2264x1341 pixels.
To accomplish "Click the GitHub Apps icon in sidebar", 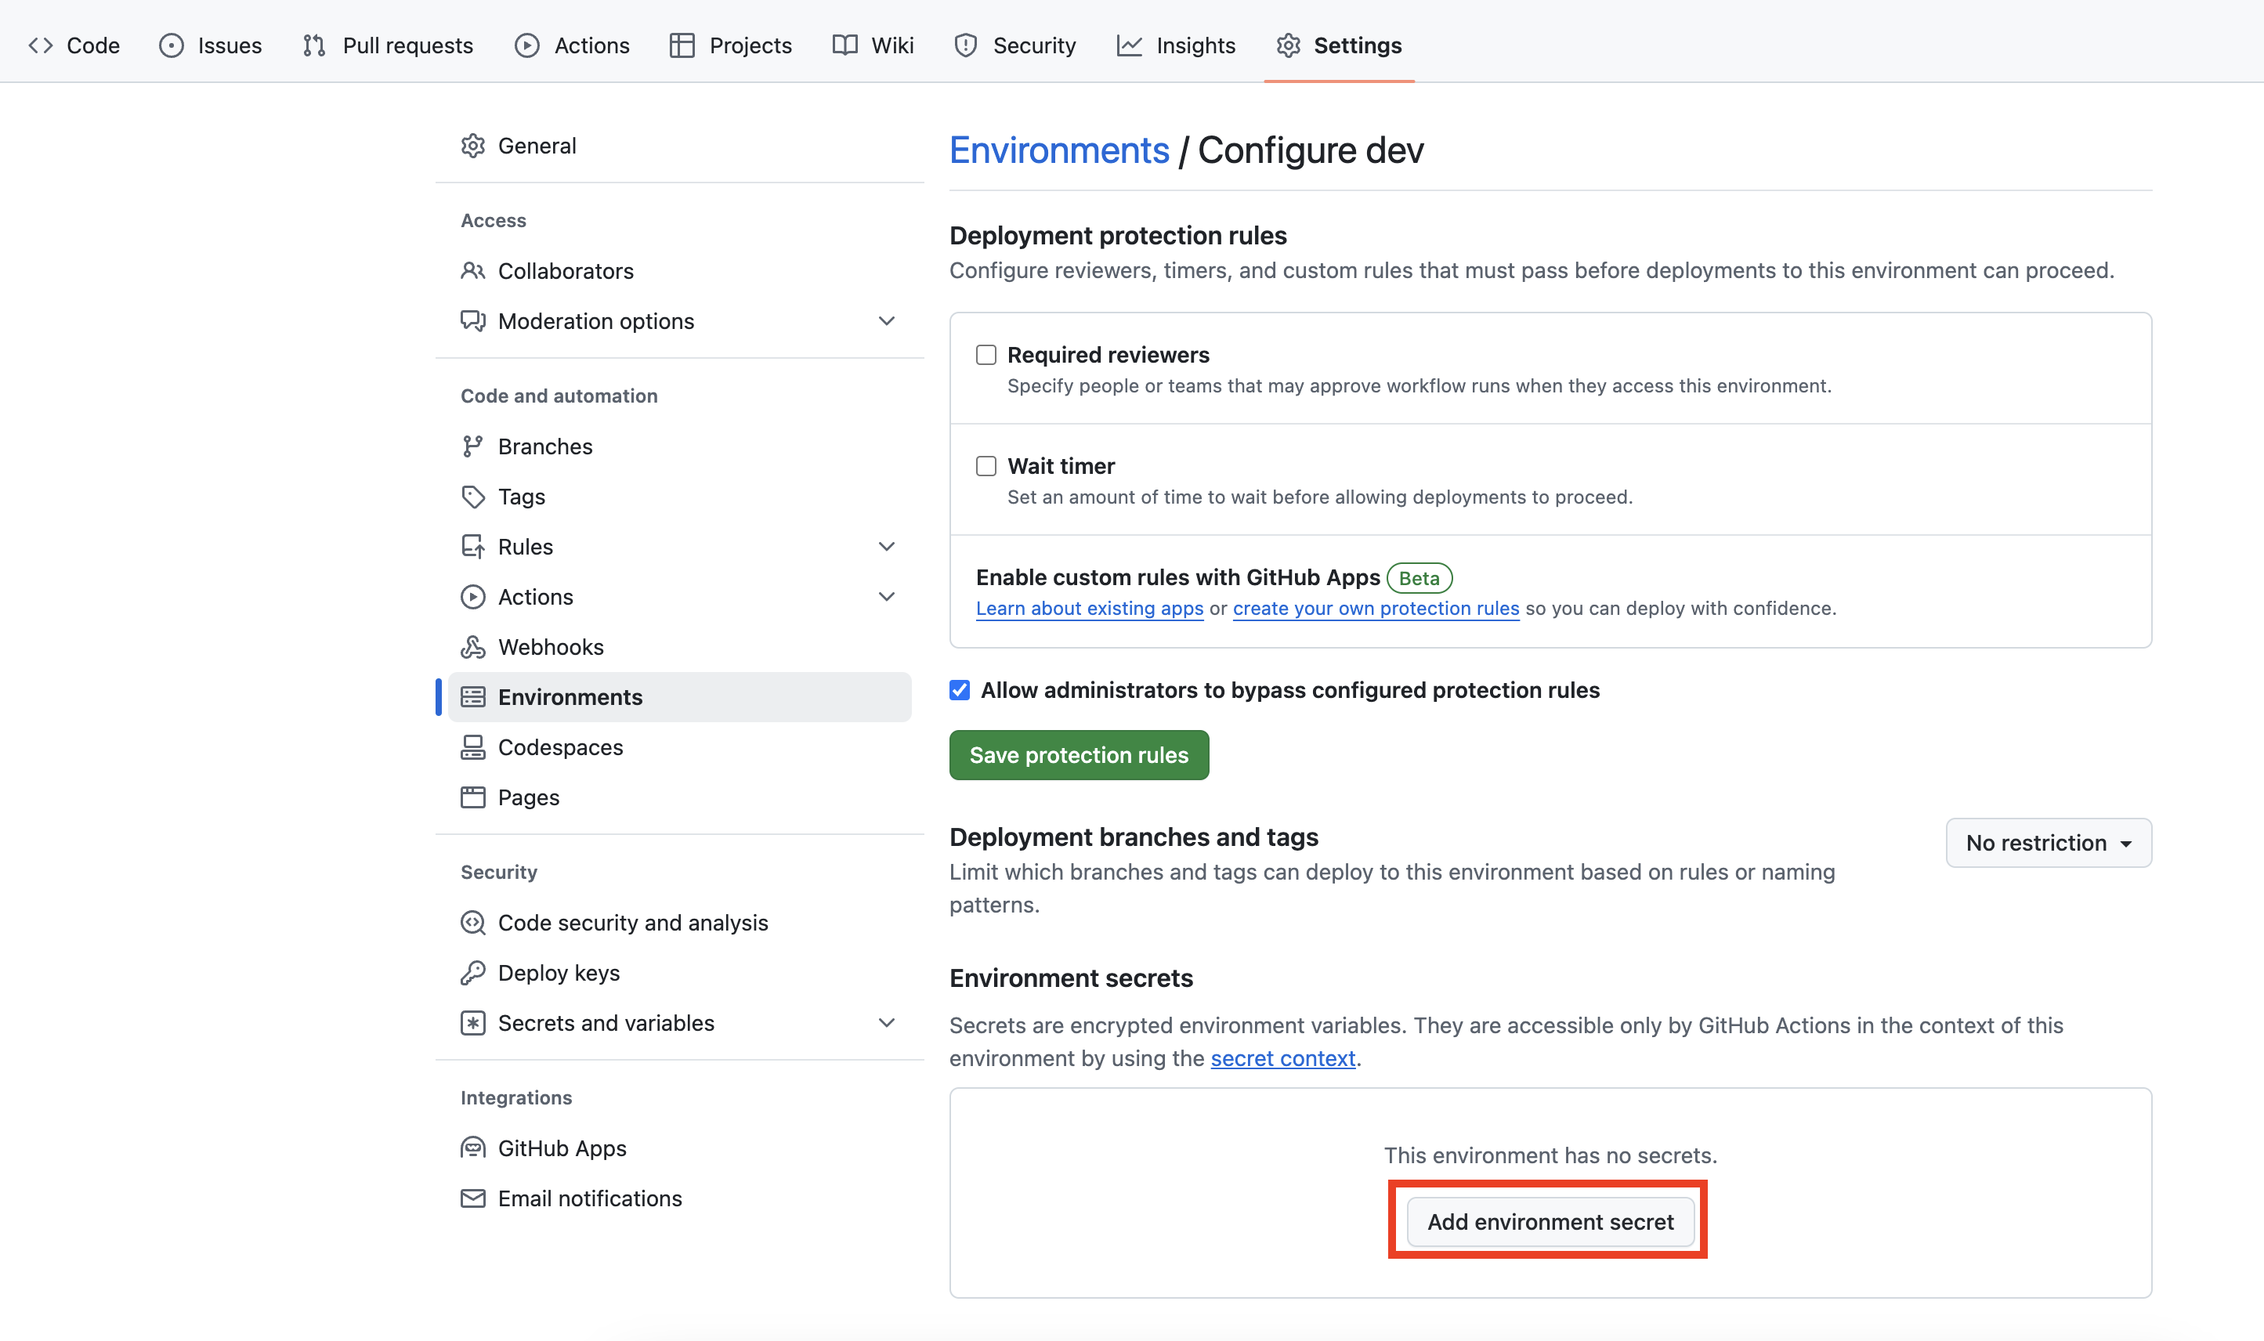I will click(x=474, y=1146).
